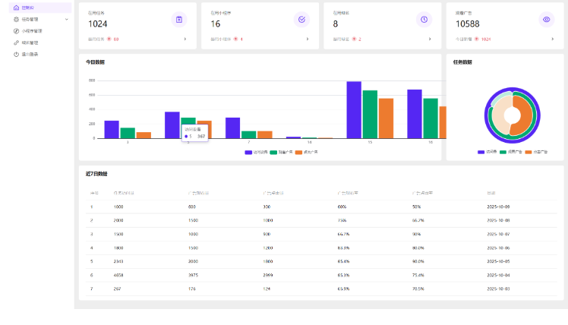Click the check-circle icon on the 16 card

pos(301,20)
